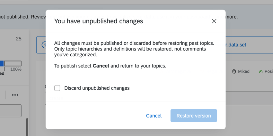Enable the Discard unpublished changes checkbox
The height and width of the screenshot is (136, 273).
(57, 88)
